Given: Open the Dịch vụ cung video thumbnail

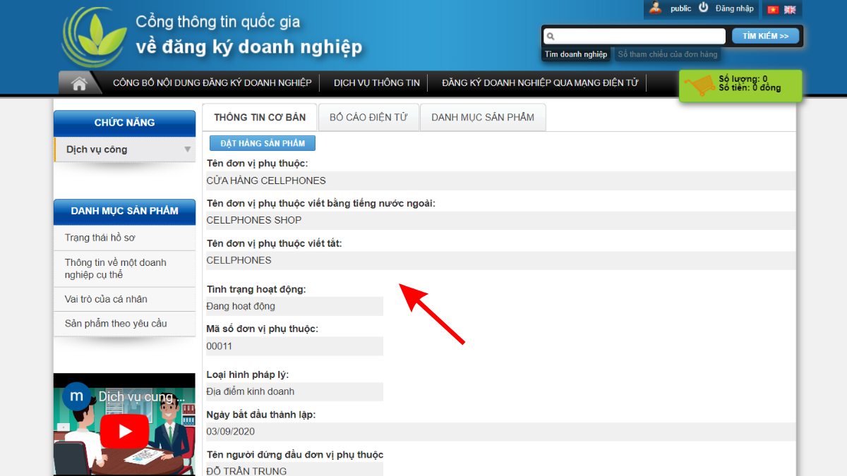Looking at the screenshot, I should coord(124,425).
